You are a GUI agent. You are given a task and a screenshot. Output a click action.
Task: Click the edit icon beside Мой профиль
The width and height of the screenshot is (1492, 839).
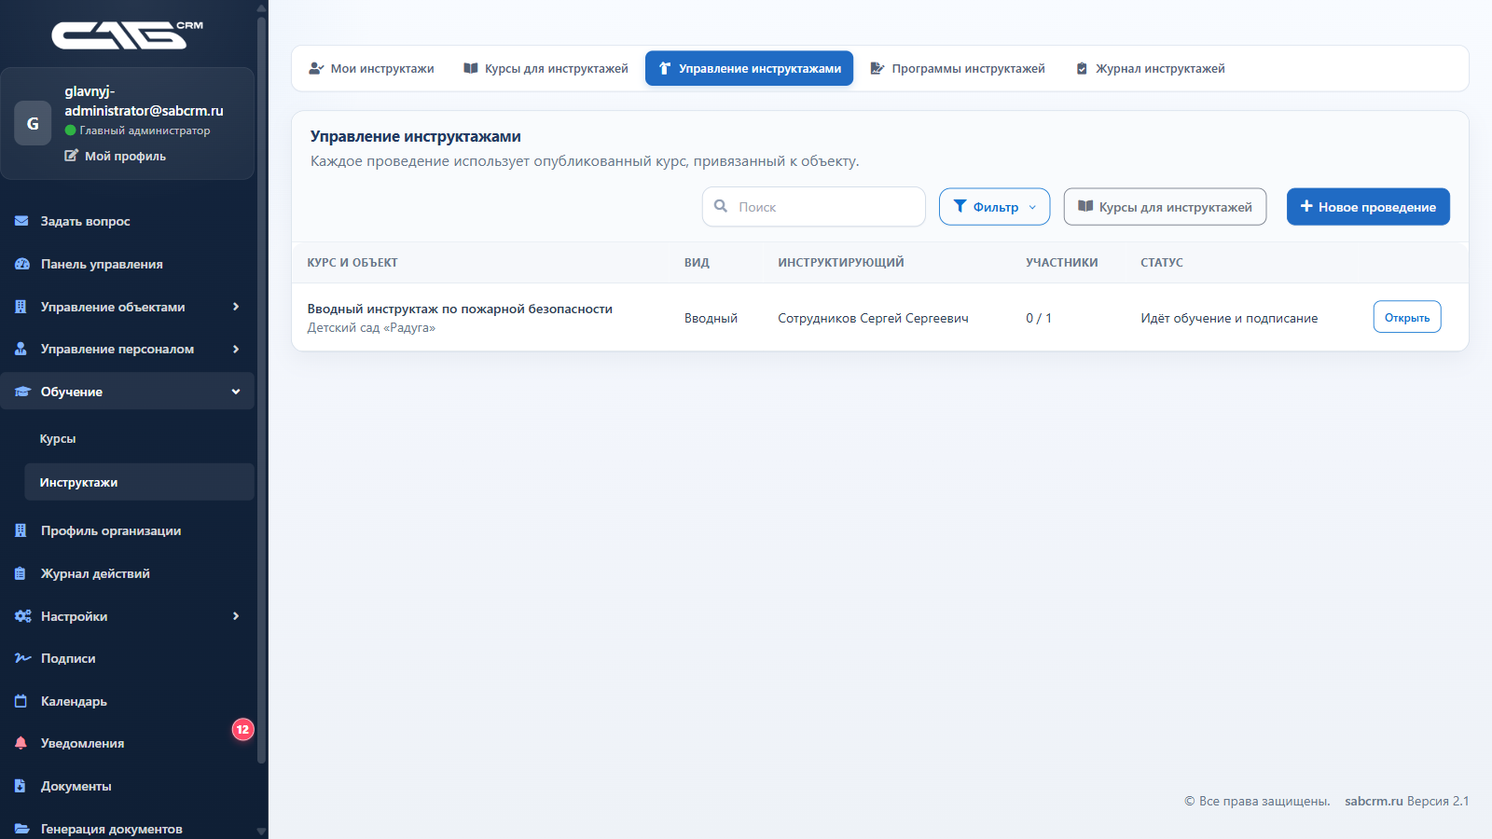point(71,156)
